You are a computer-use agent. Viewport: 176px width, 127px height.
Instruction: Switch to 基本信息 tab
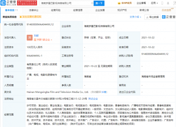click(11, 10)
